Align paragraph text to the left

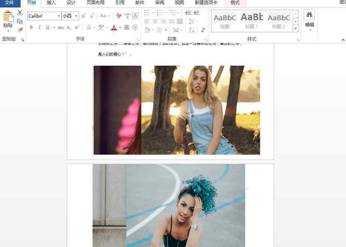click(x=147, y=21)
